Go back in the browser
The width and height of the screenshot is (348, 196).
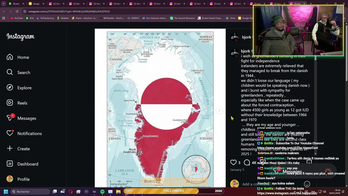tap(4, 11)
